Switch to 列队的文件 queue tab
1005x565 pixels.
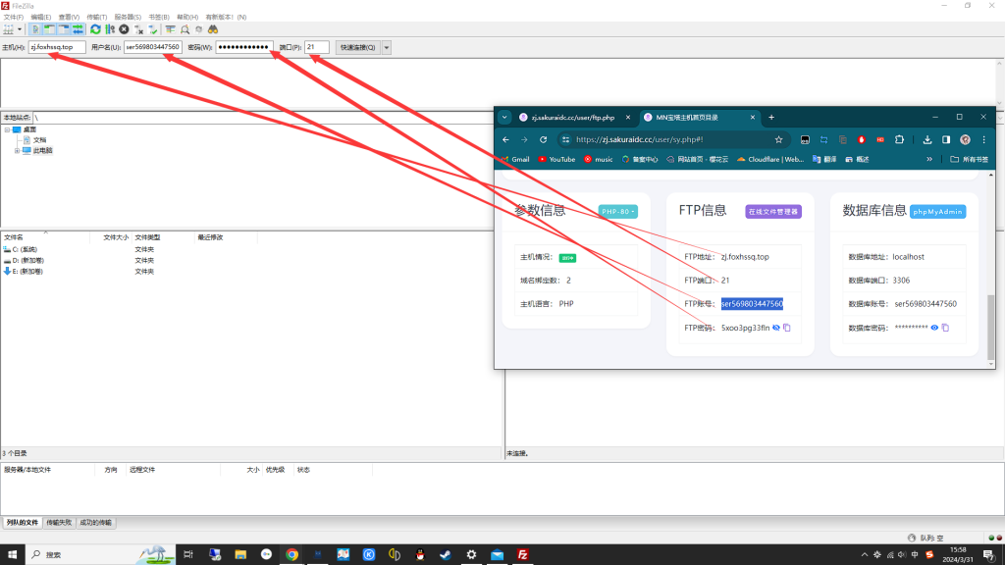click(23, 523)
